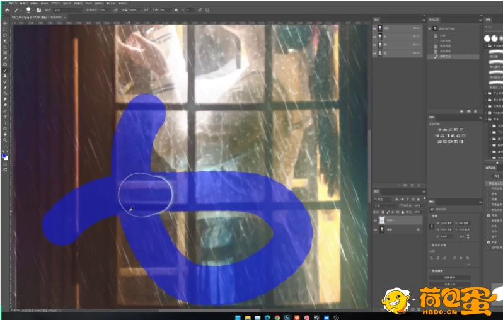Add a Brightness/Contrast adjustment from Adjustments panel
503x320 pixels.
click(439, 130)
